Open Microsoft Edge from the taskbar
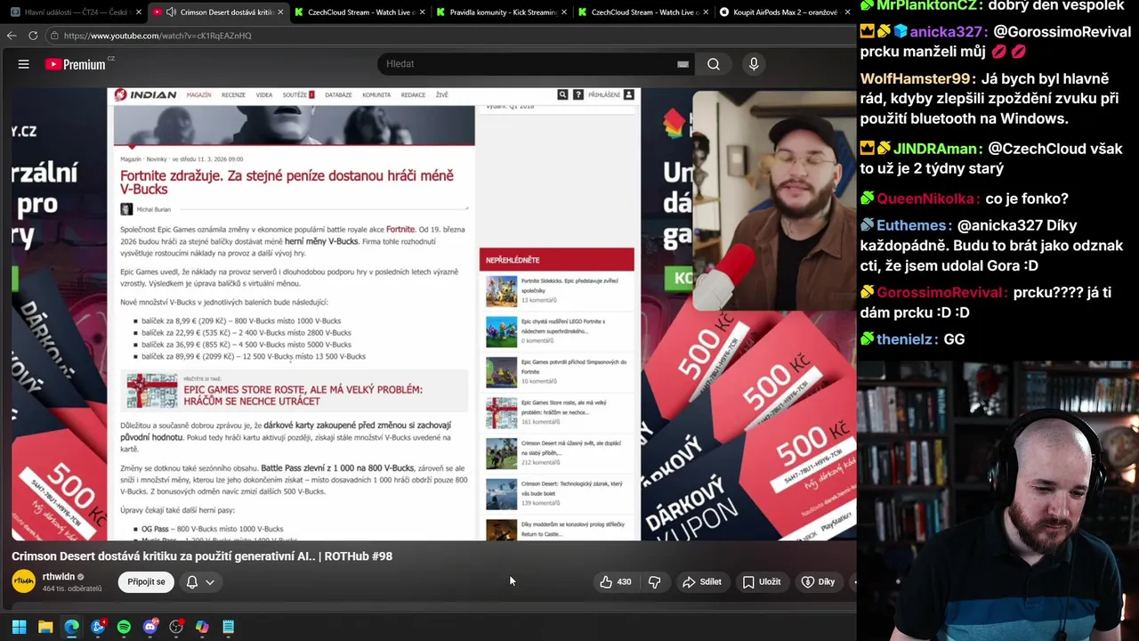 tap(71, 627)
